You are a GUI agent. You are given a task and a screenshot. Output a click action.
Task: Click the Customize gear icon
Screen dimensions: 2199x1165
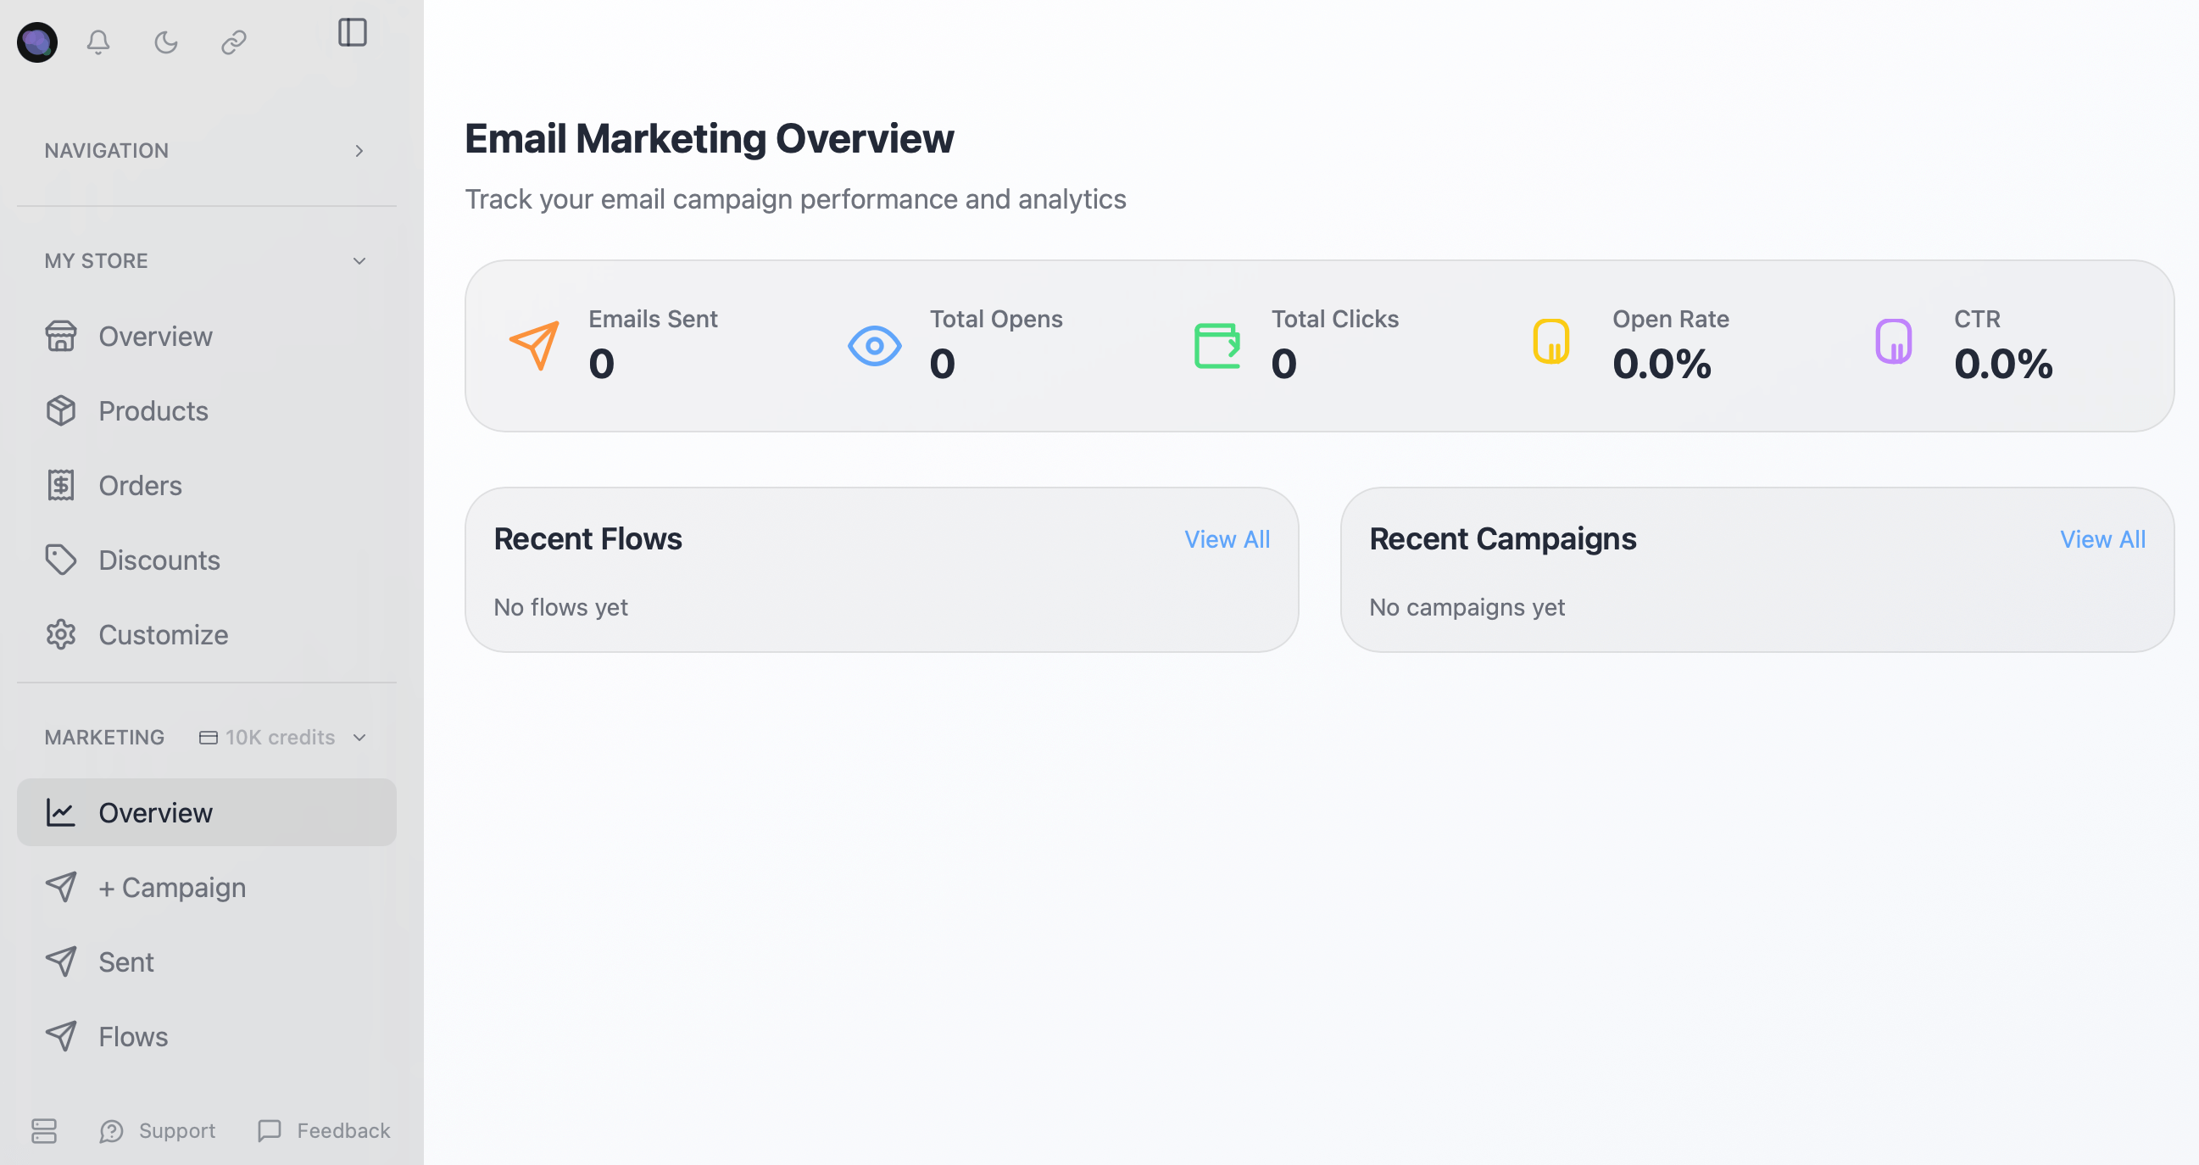60,634
